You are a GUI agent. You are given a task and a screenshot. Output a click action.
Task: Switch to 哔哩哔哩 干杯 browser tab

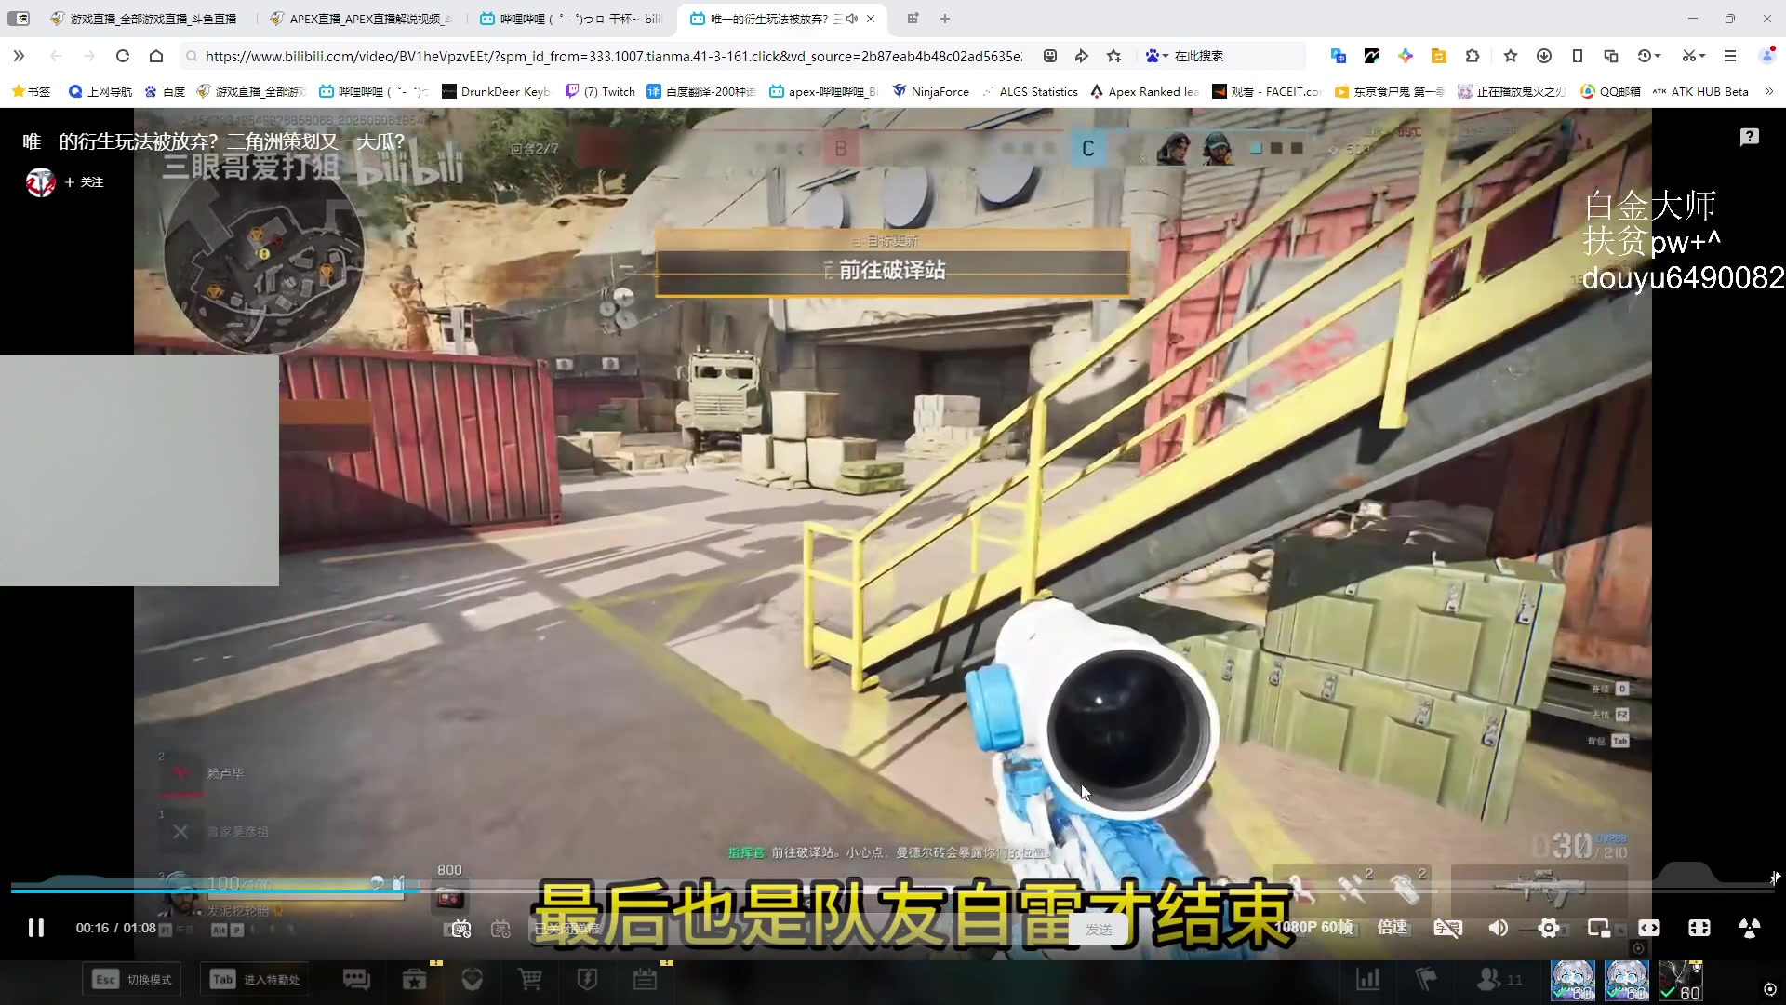tap(572, 19)
